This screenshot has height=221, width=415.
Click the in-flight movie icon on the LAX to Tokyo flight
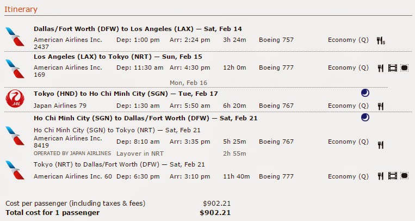tap(393, 68)
